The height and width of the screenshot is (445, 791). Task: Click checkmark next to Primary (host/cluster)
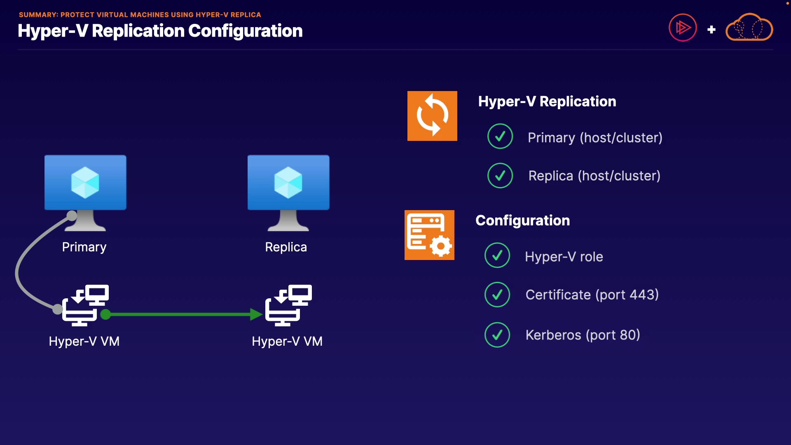[500, 136]
